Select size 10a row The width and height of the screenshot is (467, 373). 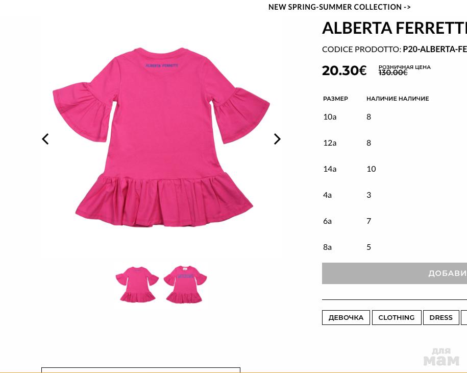click(x=395, y=117)
